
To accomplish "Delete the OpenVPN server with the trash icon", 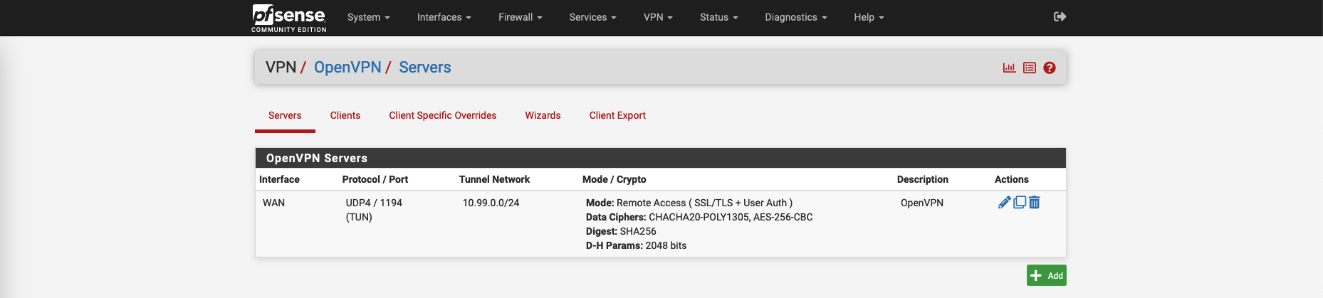I will coord(1035,203).
